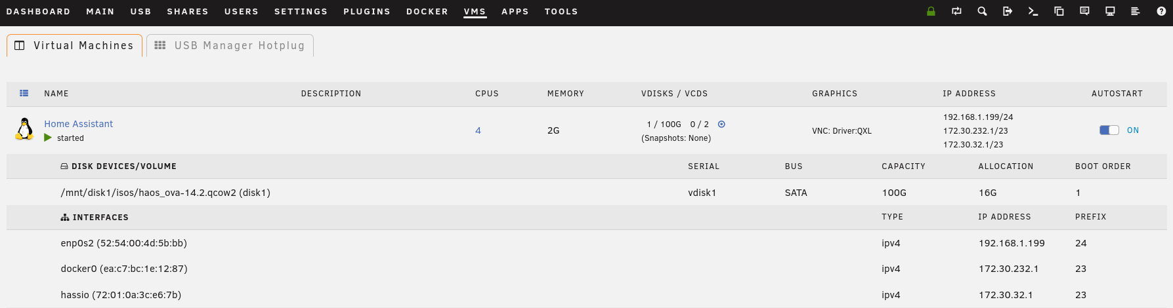
Task: Click the hassio interface row
Action: click(587, 295)
